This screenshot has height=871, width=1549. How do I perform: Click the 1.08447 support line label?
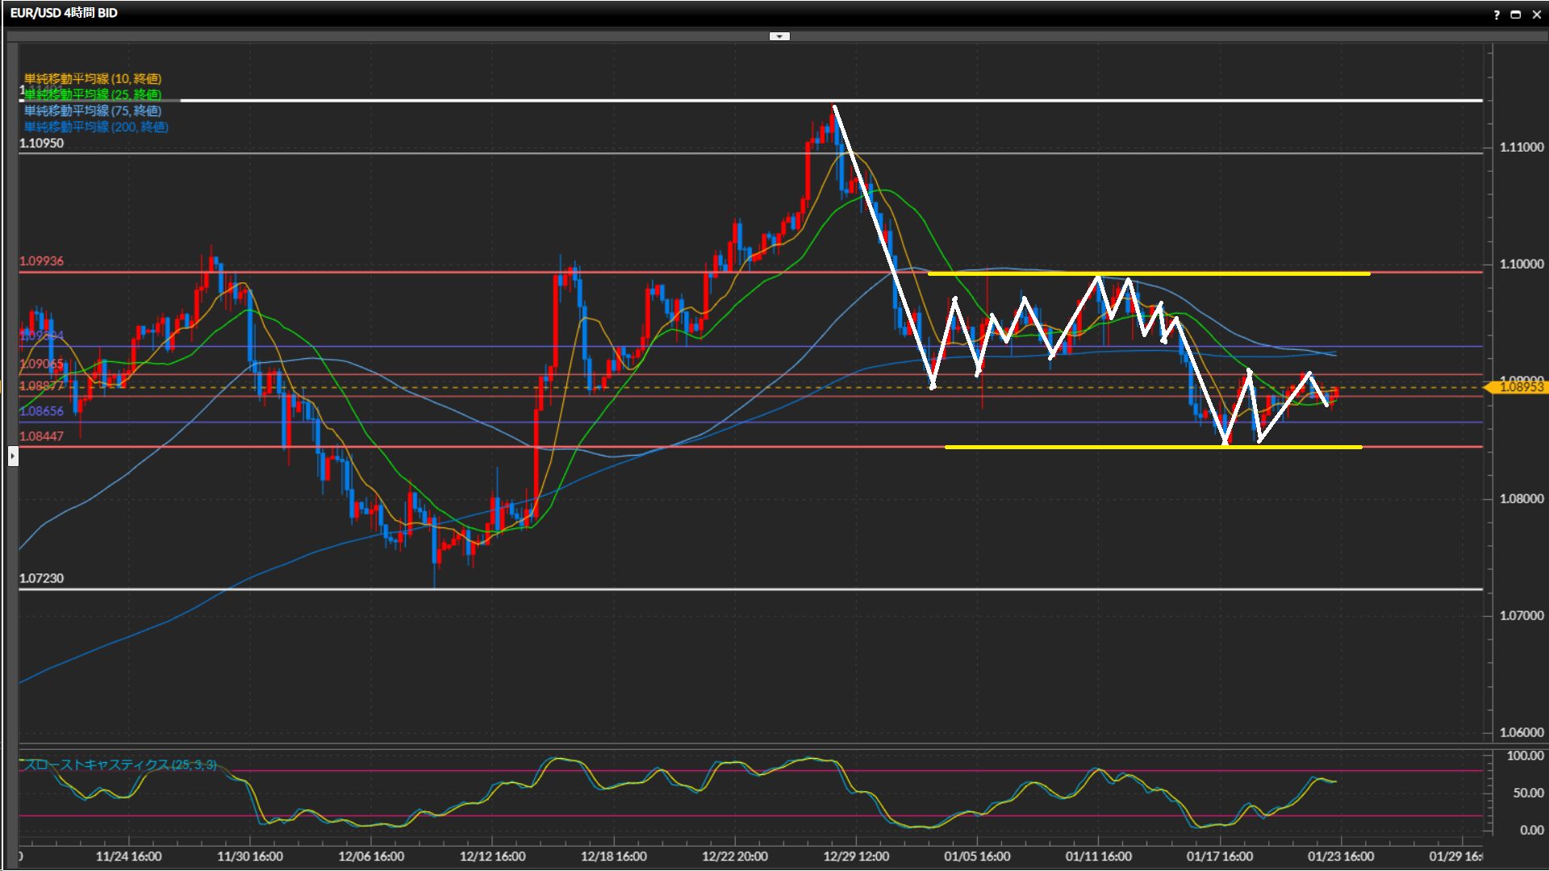pyautogui.click(x=41, y=436)
